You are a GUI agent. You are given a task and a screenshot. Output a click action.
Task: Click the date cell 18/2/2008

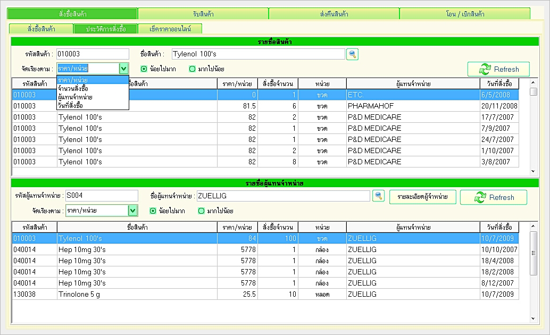499,272
